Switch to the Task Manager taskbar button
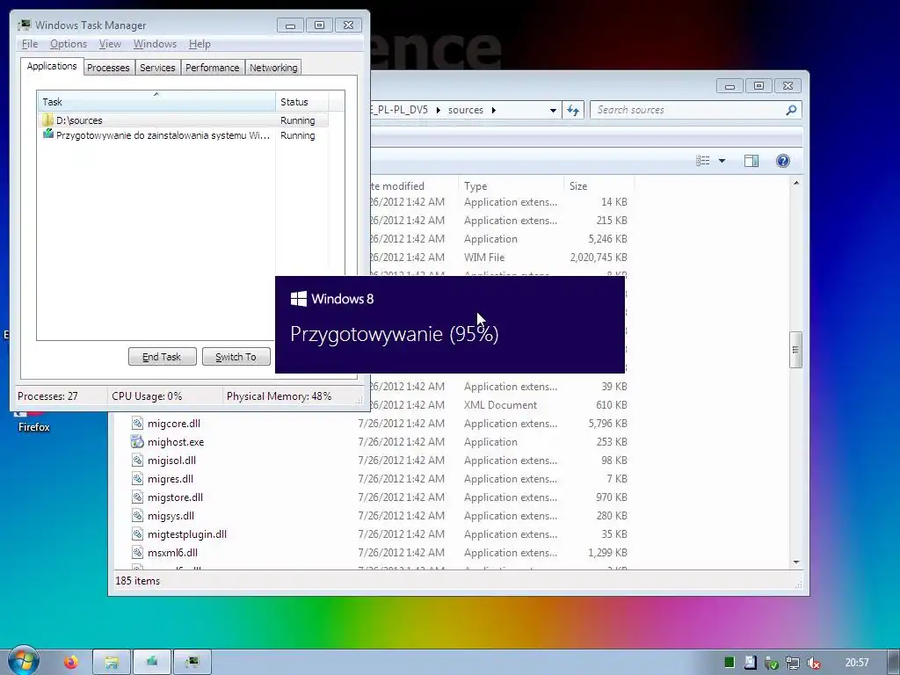900x675 pixels. (192, 663)
